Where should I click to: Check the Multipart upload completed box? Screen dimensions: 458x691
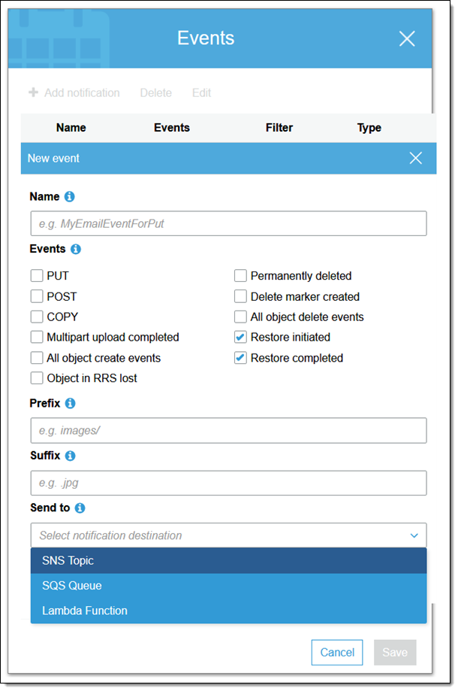(37, 338)
